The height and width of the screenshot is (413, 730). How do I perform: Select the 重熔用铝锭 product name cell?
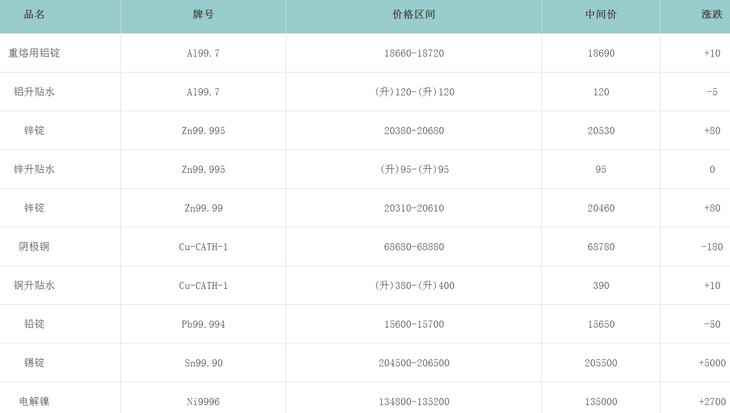tap(34, 53)
